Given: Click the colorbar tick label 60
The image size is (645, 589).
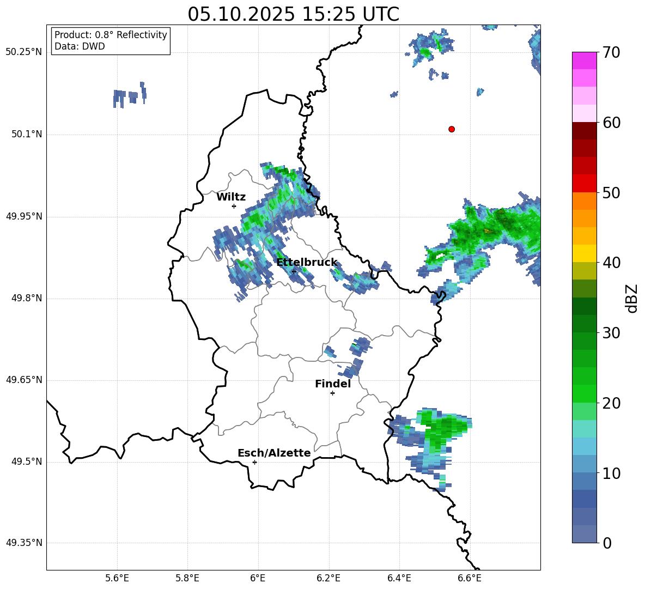Looking at the screenshot, I should (611, 123).
